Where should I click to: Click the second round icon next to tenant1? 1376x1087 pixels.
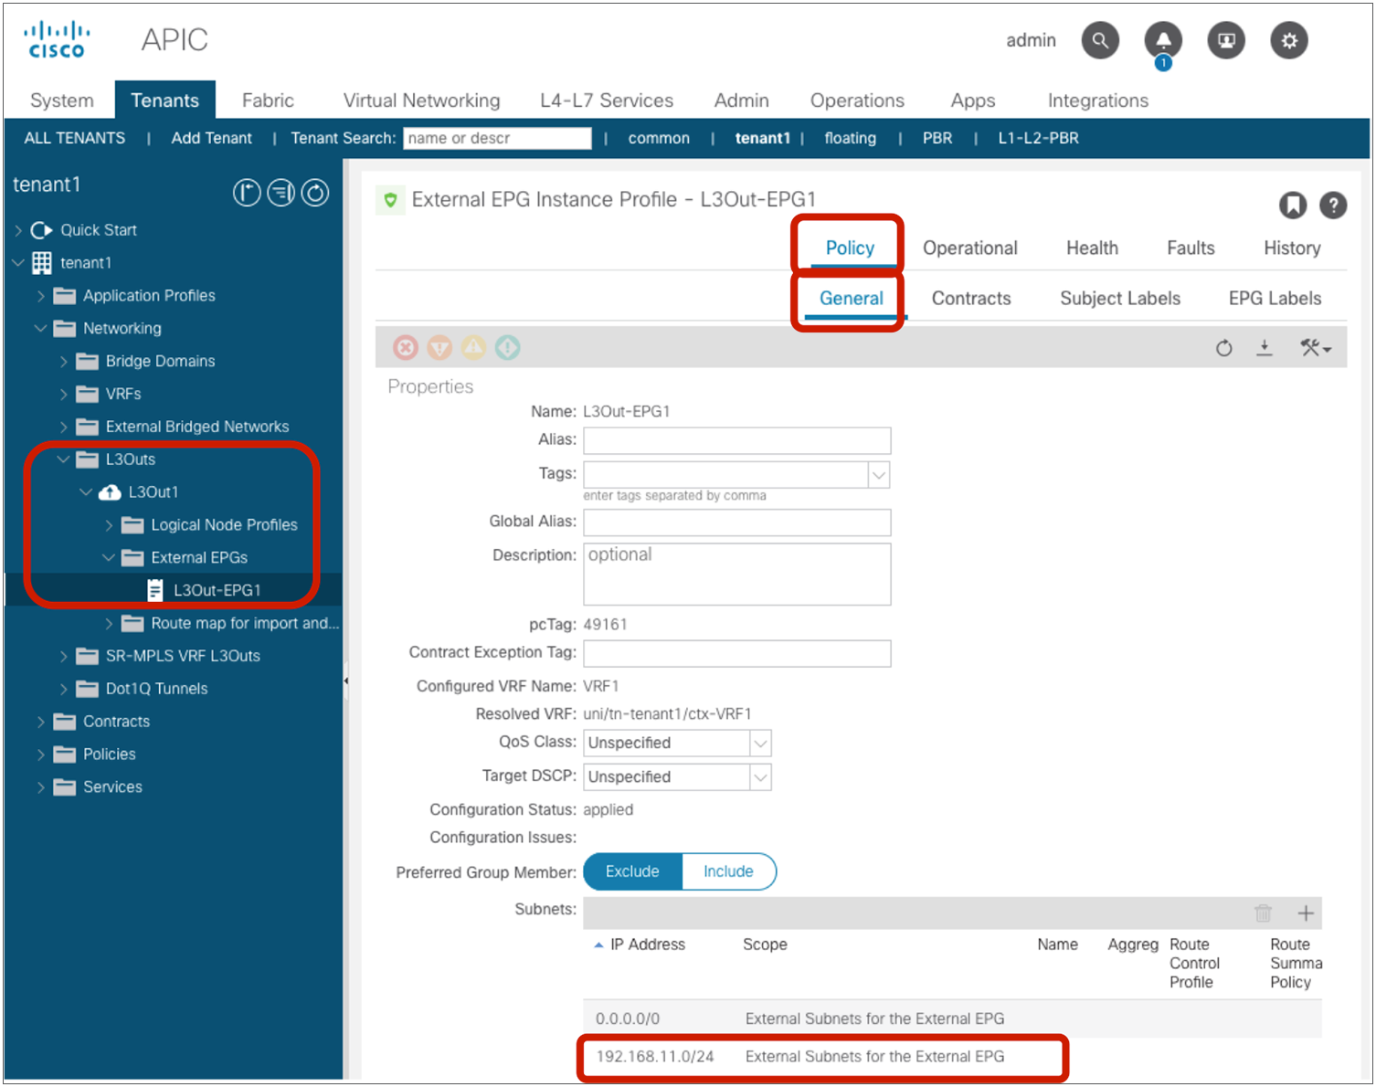click(x=281, y=193)
